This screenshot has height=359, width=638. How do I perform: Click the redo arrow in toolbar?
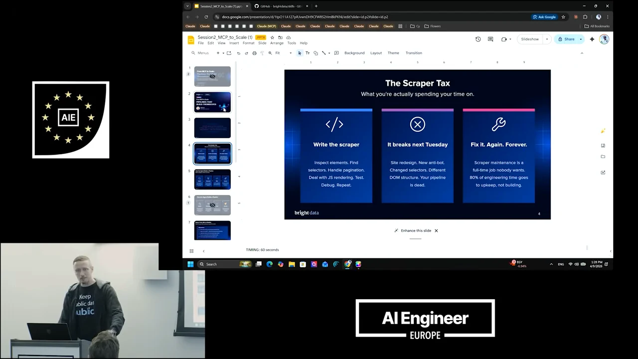click(x=246, y=53)
